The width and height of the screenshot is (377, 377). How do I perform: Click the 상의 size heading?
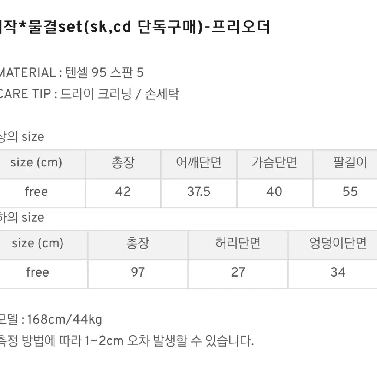(x=22, y=136)
